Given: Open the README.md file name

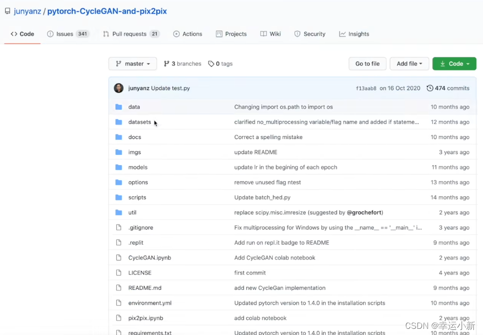Looking at the screenshot, I should pos(145,288).
